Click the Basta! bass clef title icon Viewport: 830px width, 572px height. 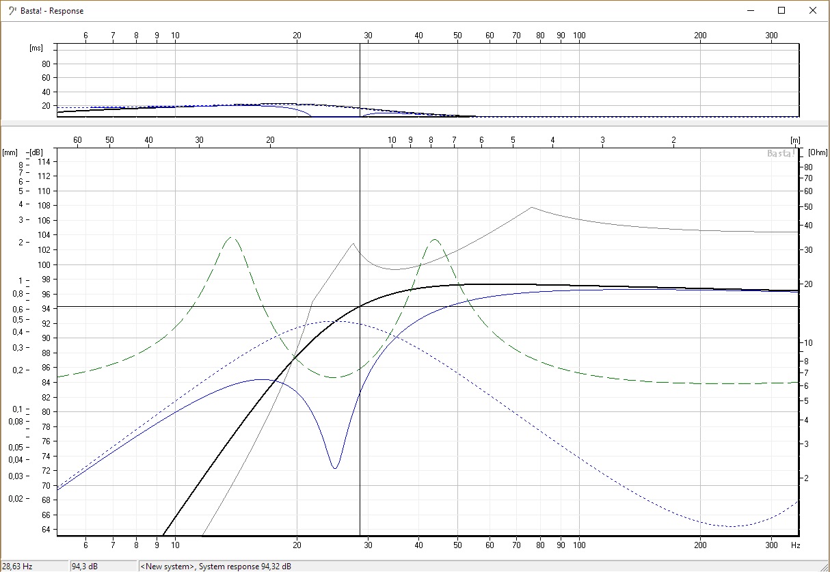click(x=11, y=10)
